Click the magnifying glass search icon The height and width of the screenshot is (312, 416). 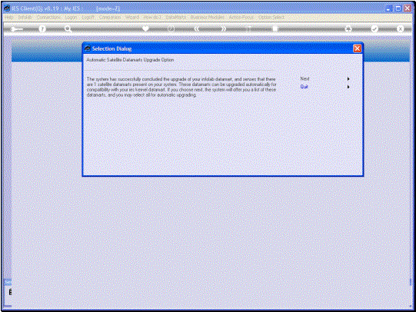coord(68,28)
